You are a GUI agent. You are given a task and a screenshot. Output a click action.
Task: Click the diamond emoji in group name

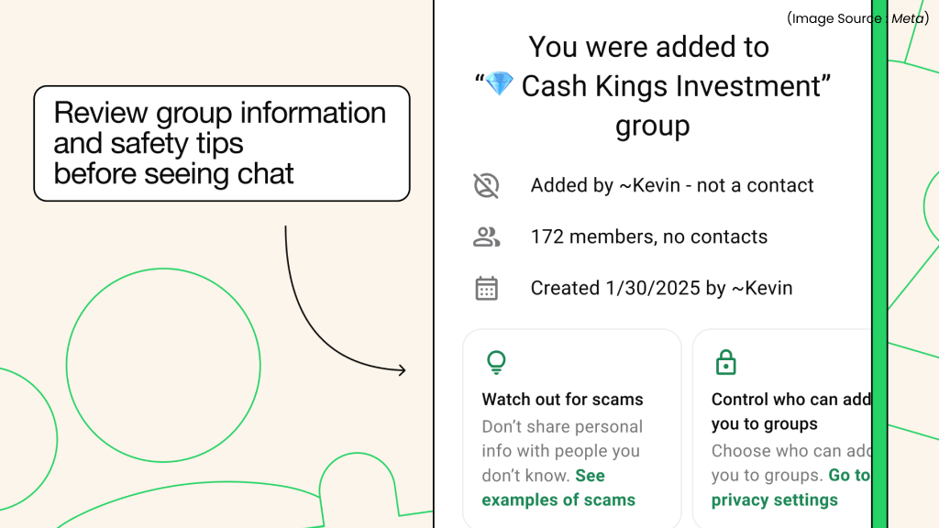499,85
